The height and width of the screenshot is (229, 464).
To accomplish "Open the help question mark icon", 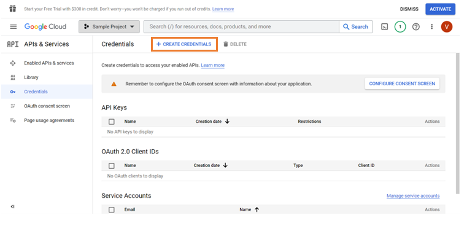I will point(416,27).
